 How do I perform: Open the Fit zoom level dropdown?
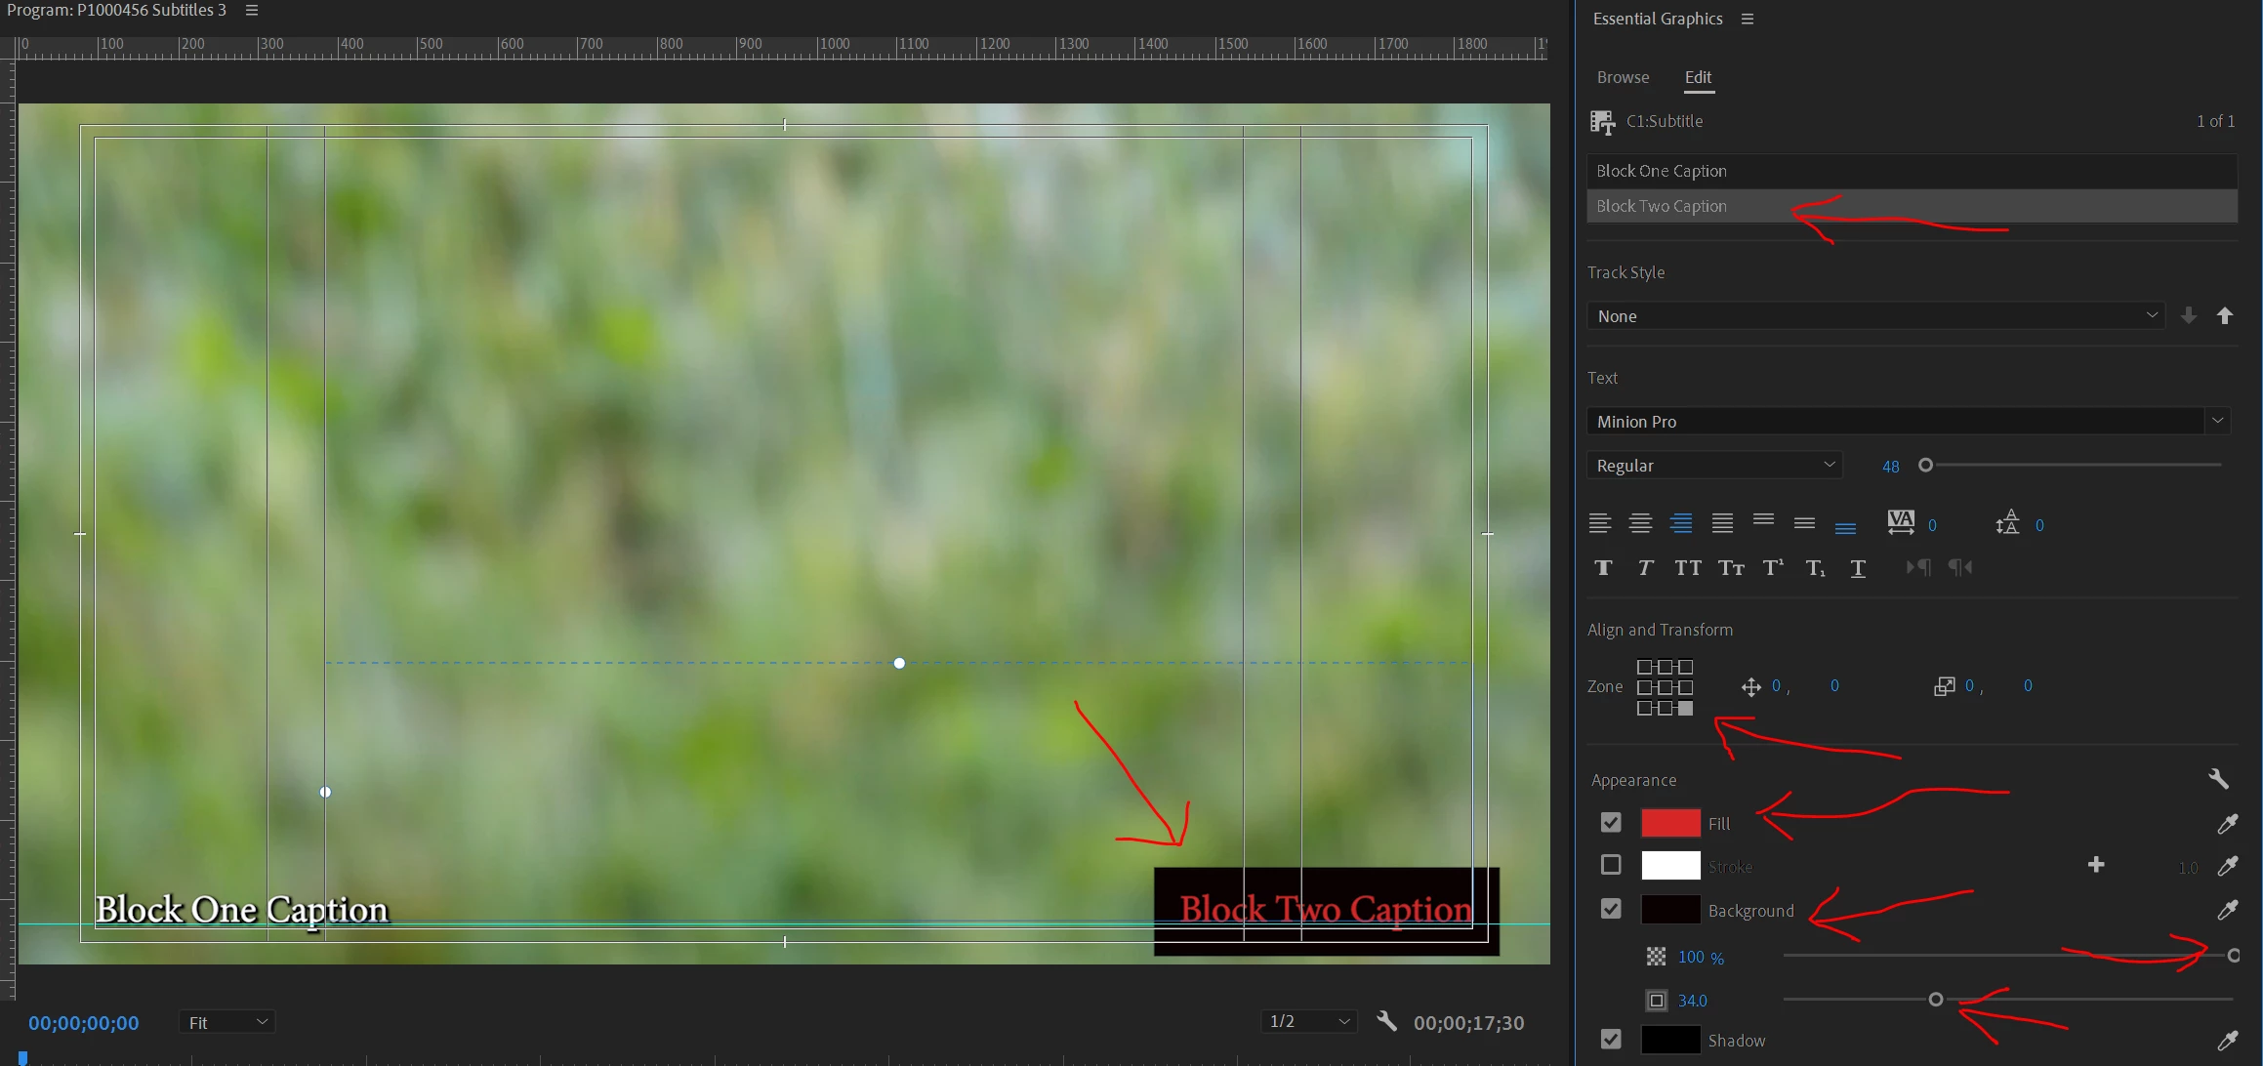227,1022
